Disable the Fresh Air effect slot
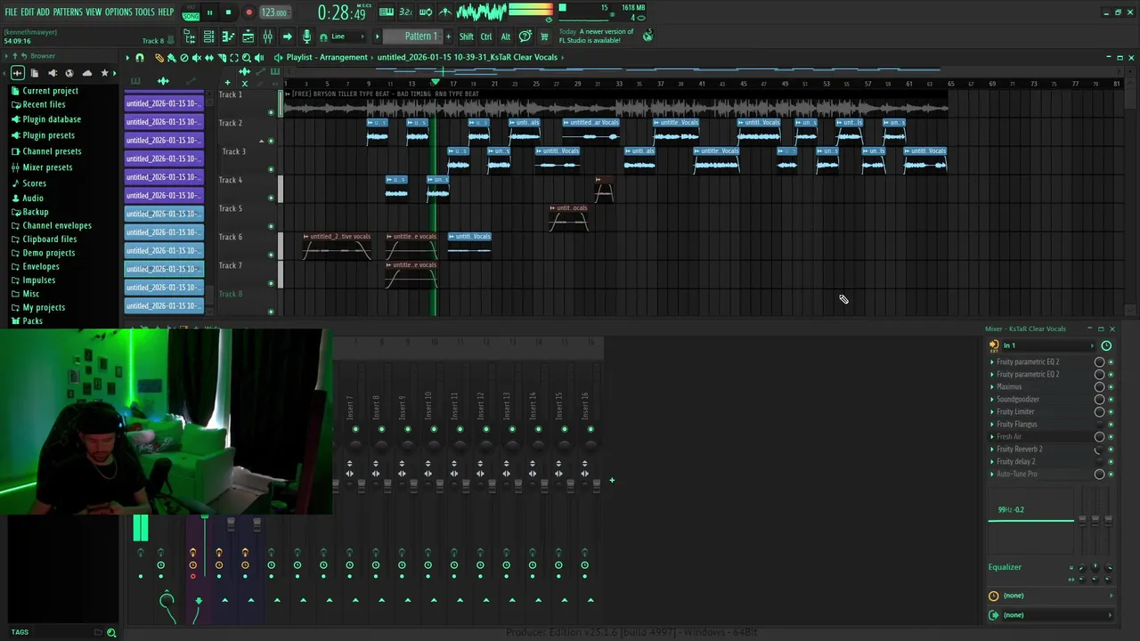 pyautogui.click(x=1111, y=437)
